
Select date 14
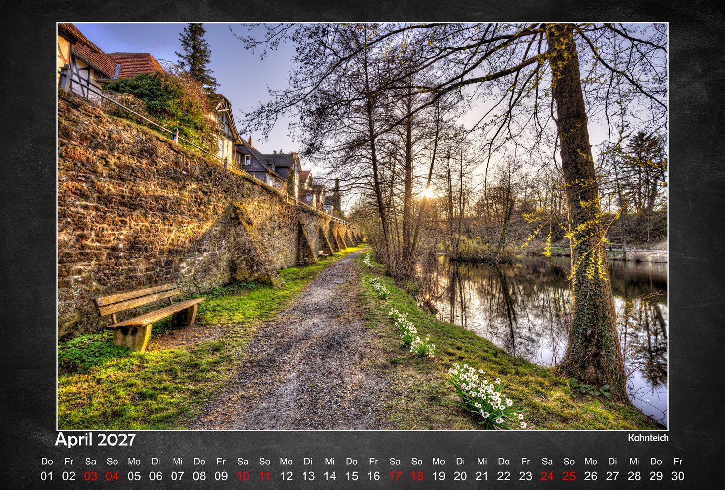tap(330, 476)
